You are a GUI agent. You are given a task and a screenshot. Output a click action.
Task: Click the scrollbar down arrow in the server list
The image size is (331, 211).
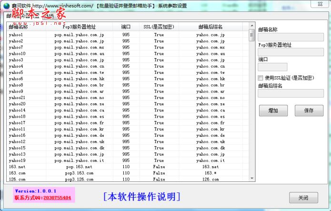[251, 179]
